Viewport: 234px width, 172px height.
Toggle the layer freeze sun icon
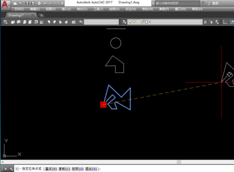click(x=135, y=22)
